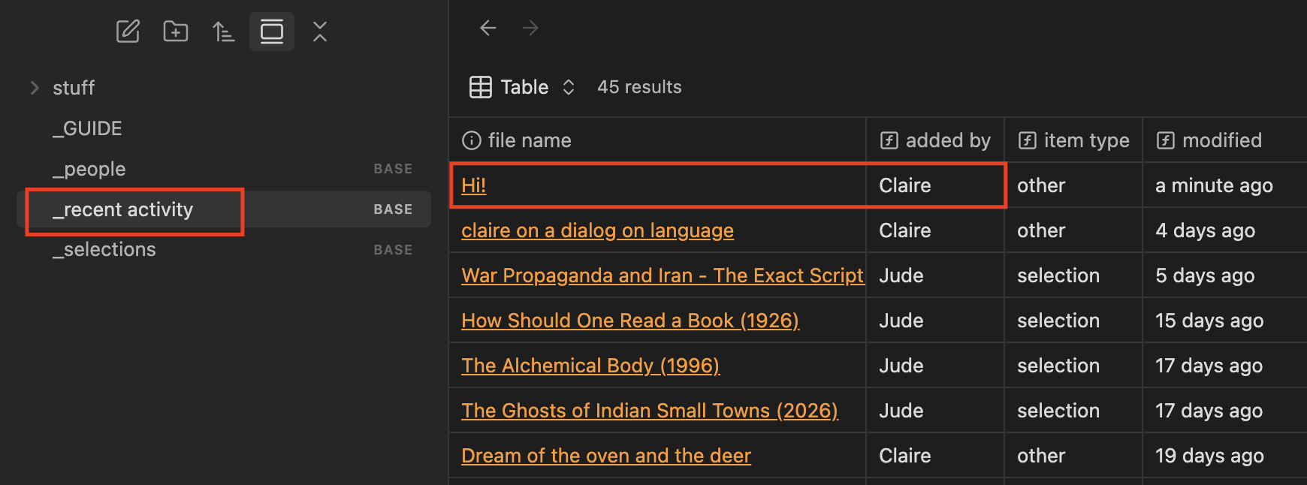Create a new folder in the sidebar
The height and width of the screenshot is (485, 1307).
[175, 32]
